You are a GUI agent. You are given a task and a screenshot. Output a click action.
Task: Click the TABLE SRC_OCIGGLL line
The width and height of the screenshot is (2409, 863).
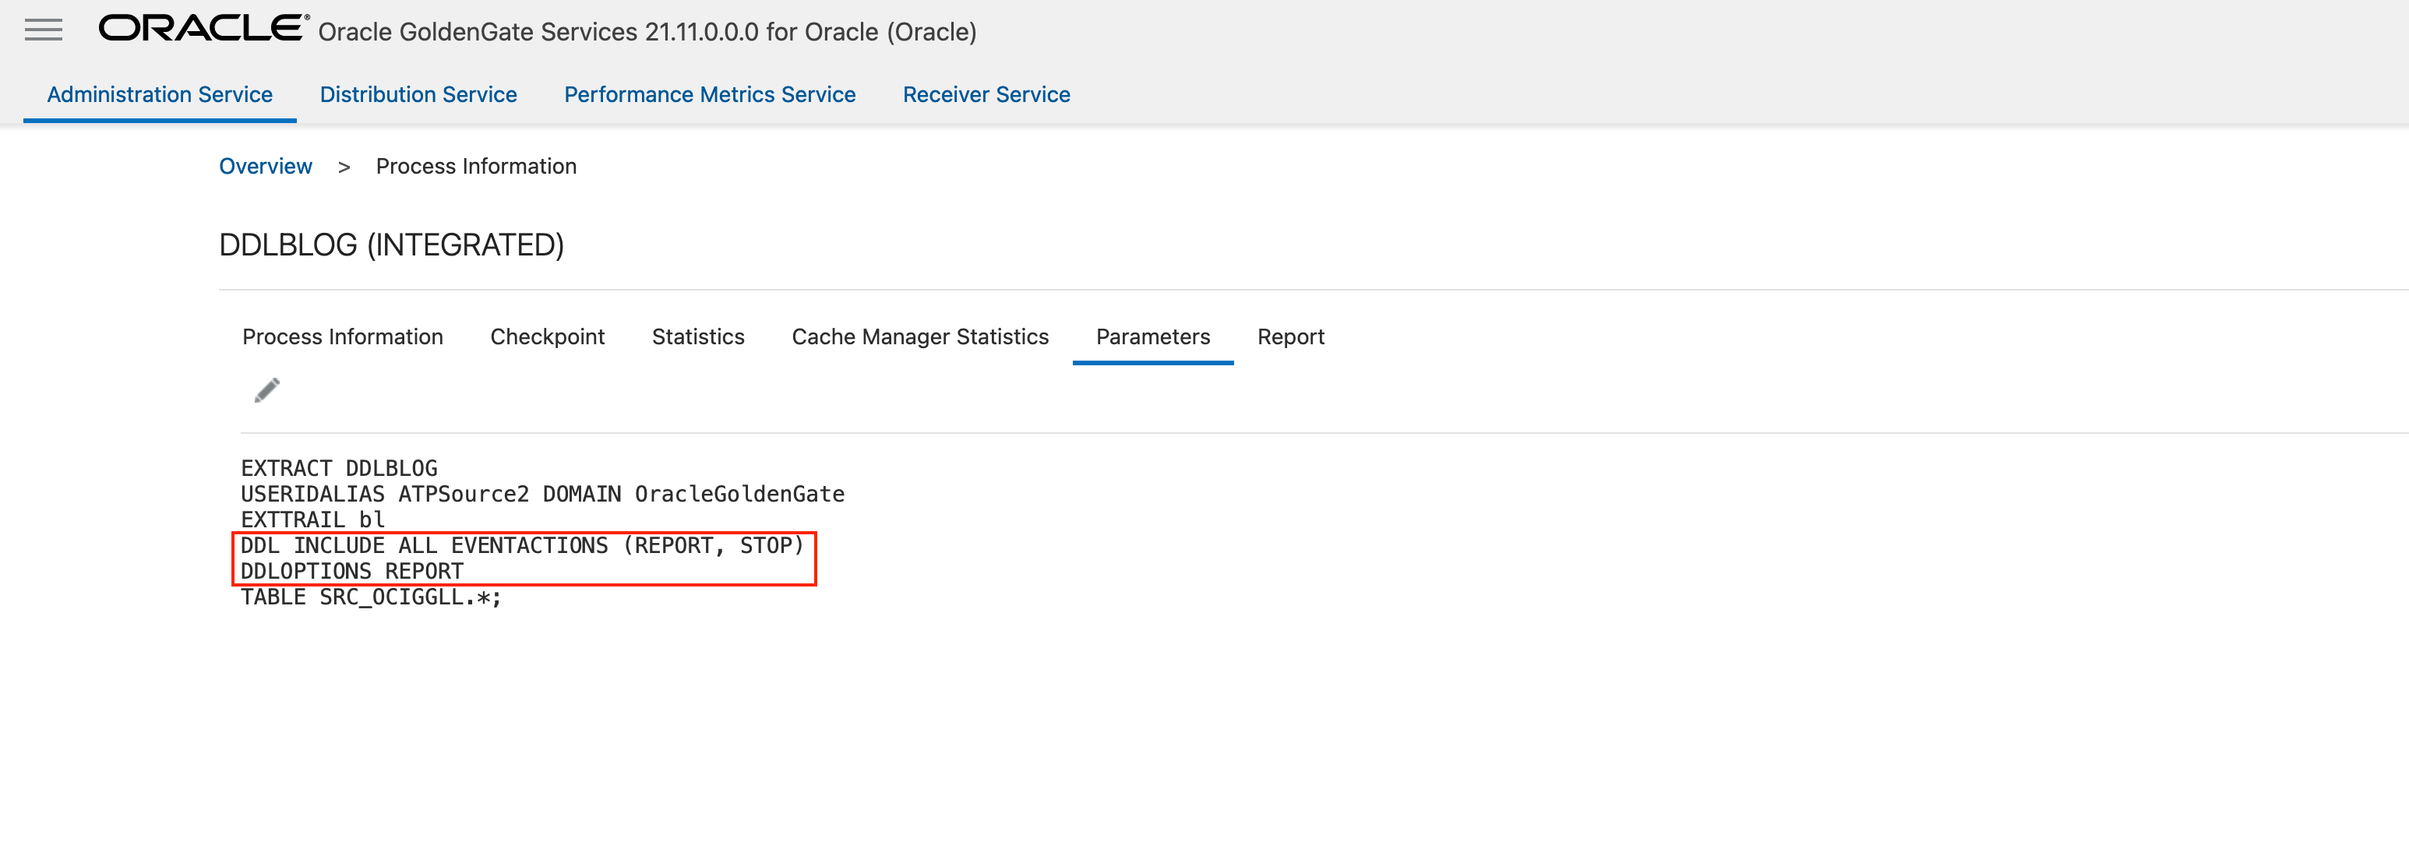pos(370,597)
